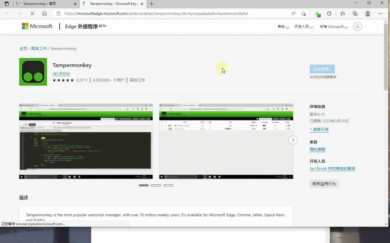Click the Microsoft logo
Viewport: 390px width, 243px height.
tap(37, 26)
